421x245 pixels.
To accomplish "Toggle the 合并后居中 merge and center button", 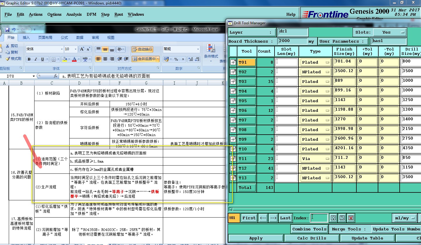I will (x=144, y=59).
